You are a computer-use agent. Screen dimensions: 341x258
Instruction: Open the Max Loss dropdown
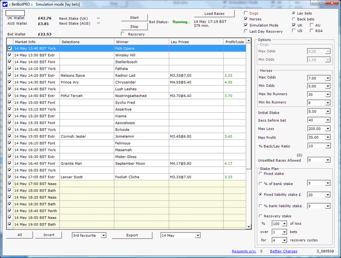[x=328, y=129]
